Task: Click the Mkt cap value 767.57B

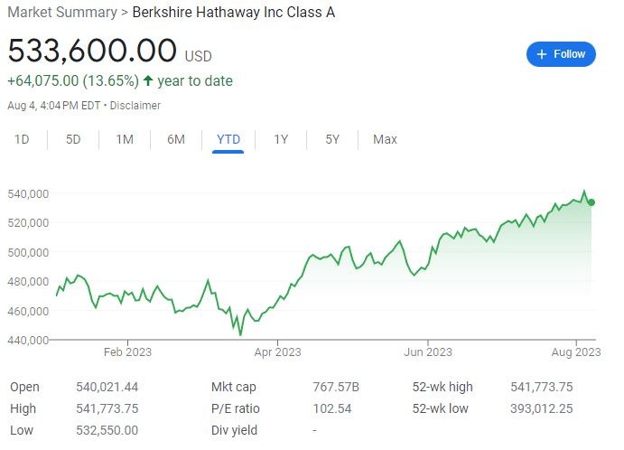Action: (336, 387)
